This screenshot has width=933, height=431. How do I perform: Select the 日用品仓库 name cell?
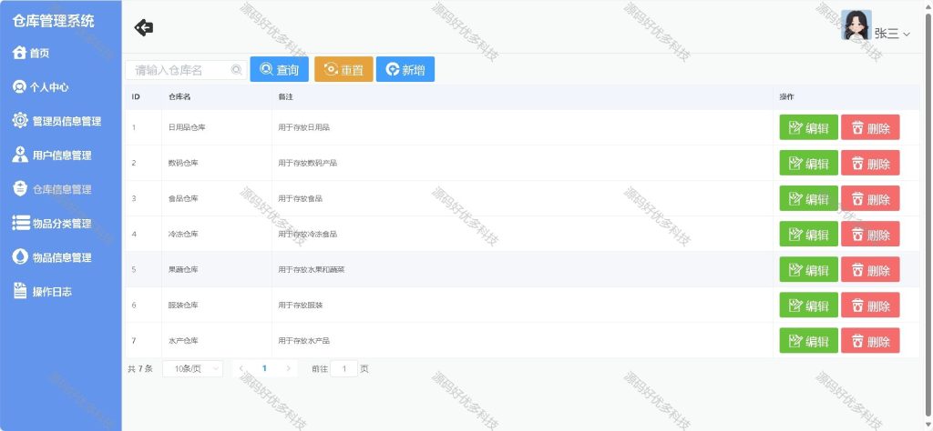(217, 127)
